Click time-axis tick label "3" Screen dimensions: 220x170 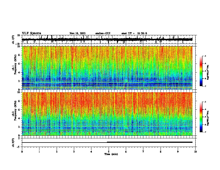pyautogui.click(x=74, y=152)
